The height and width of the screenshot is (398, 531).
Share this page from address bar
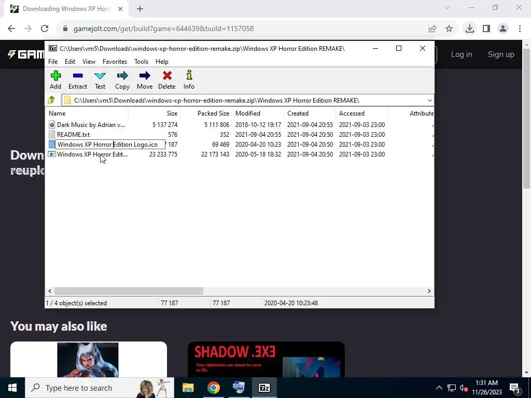pos(432,29)
